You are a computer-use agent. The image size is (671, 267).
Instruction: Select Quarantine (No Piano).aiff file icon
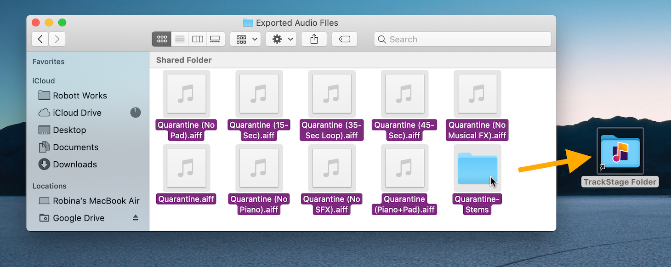pyautogui.click(x=259, y=168)
